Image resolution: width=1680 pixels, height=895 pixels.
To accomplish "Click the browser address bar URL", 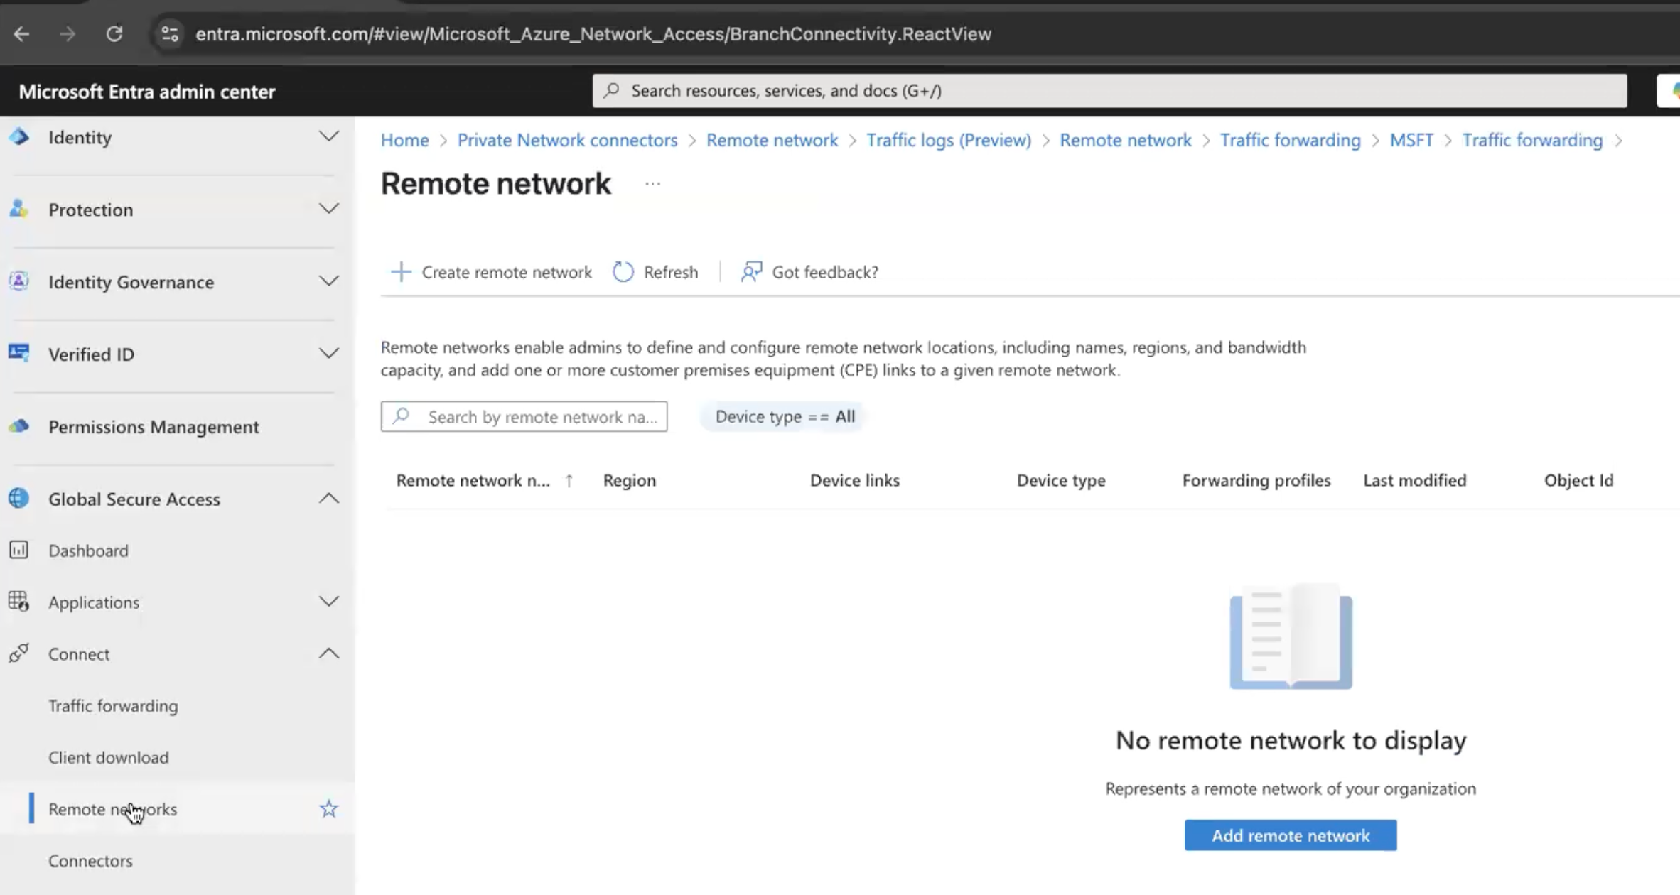I will point(593,33).
